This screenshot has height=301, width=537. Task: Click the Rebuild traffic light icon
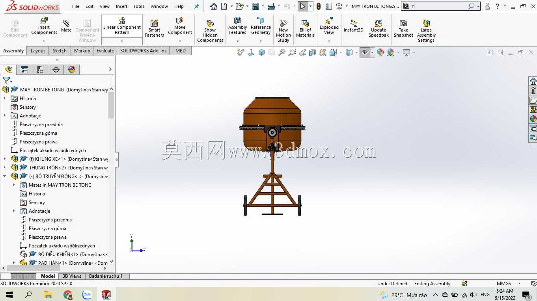pyautogui.click(x=319, y=6)
